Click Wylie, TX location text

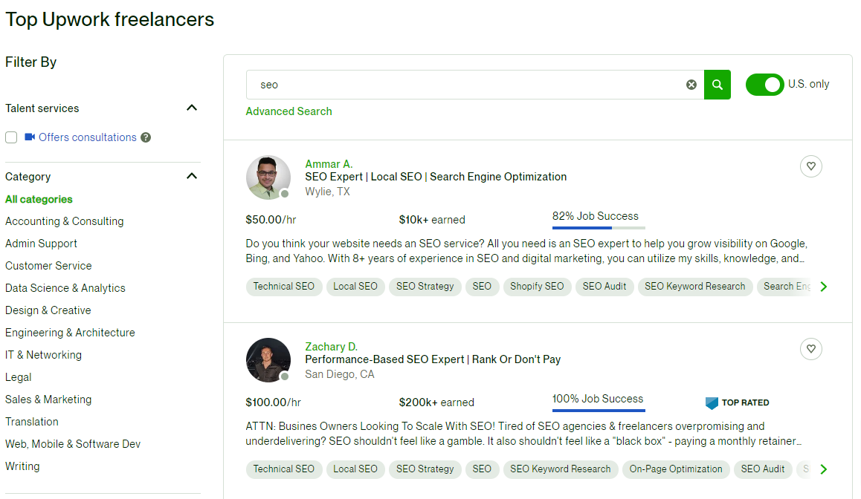pyautogui.click(x=327, y=192)
